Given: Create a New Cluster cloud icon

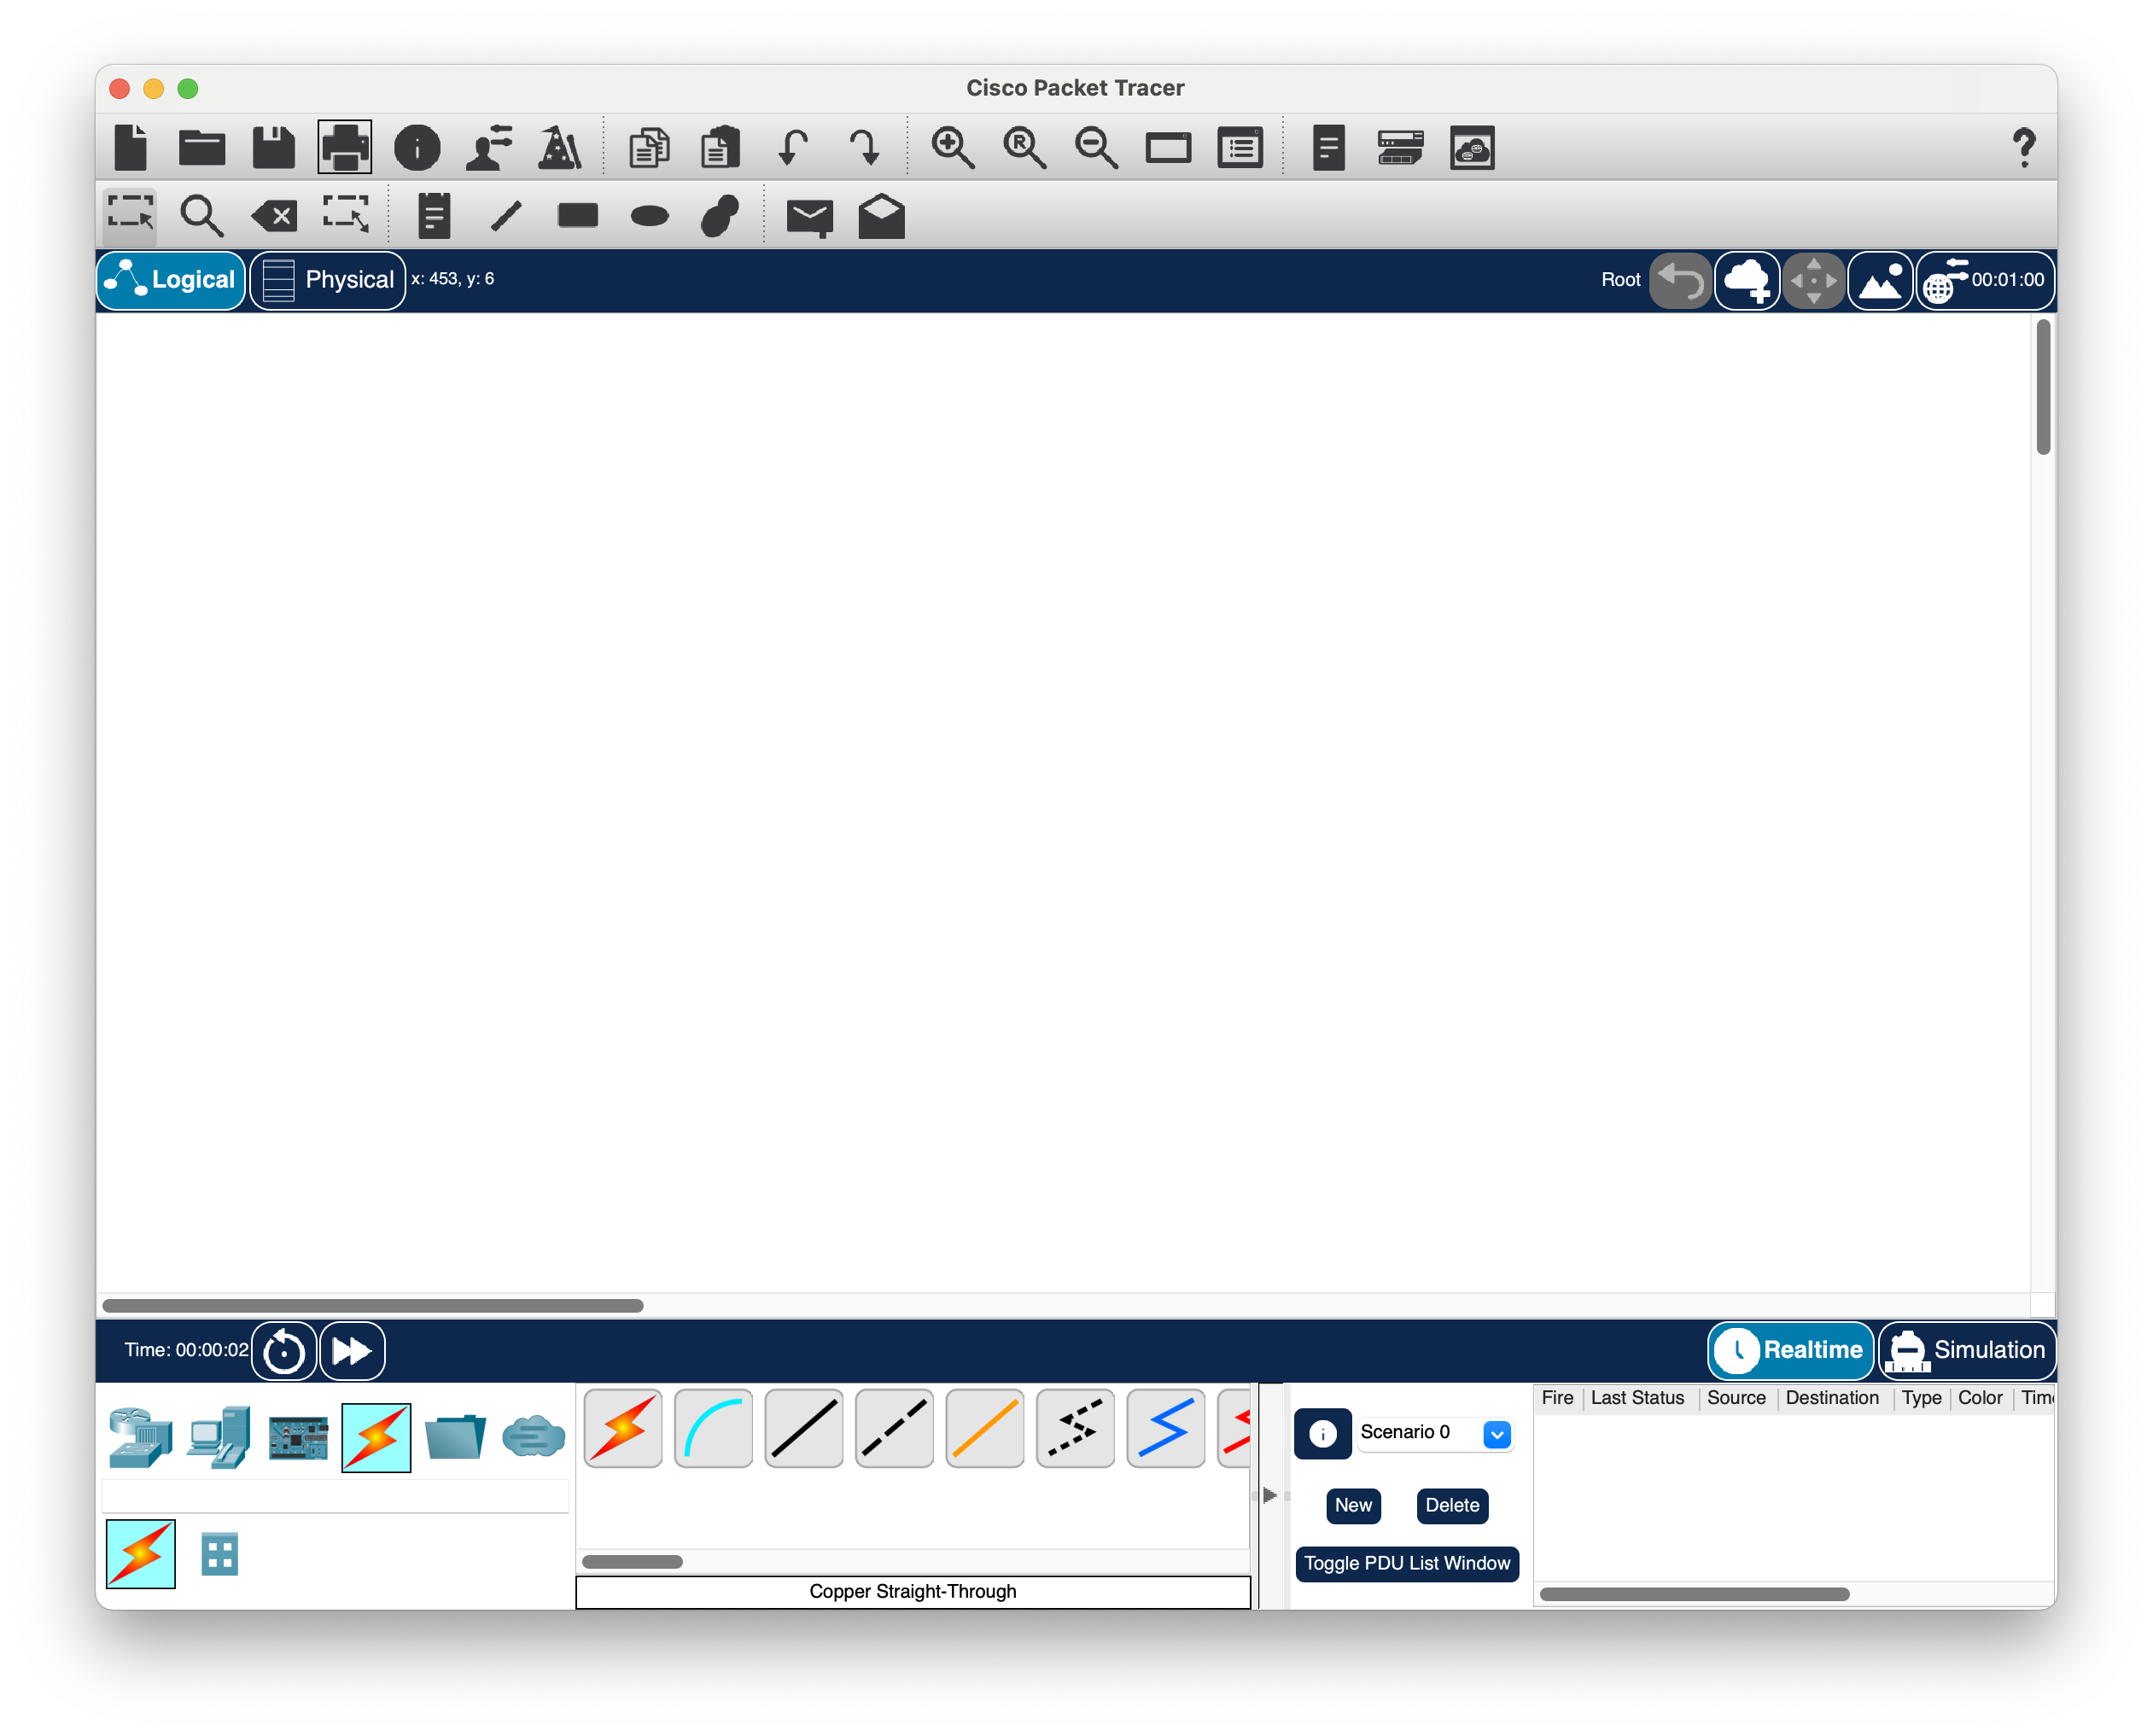Looking at the screenshot, I should [x=1747, y=280].
